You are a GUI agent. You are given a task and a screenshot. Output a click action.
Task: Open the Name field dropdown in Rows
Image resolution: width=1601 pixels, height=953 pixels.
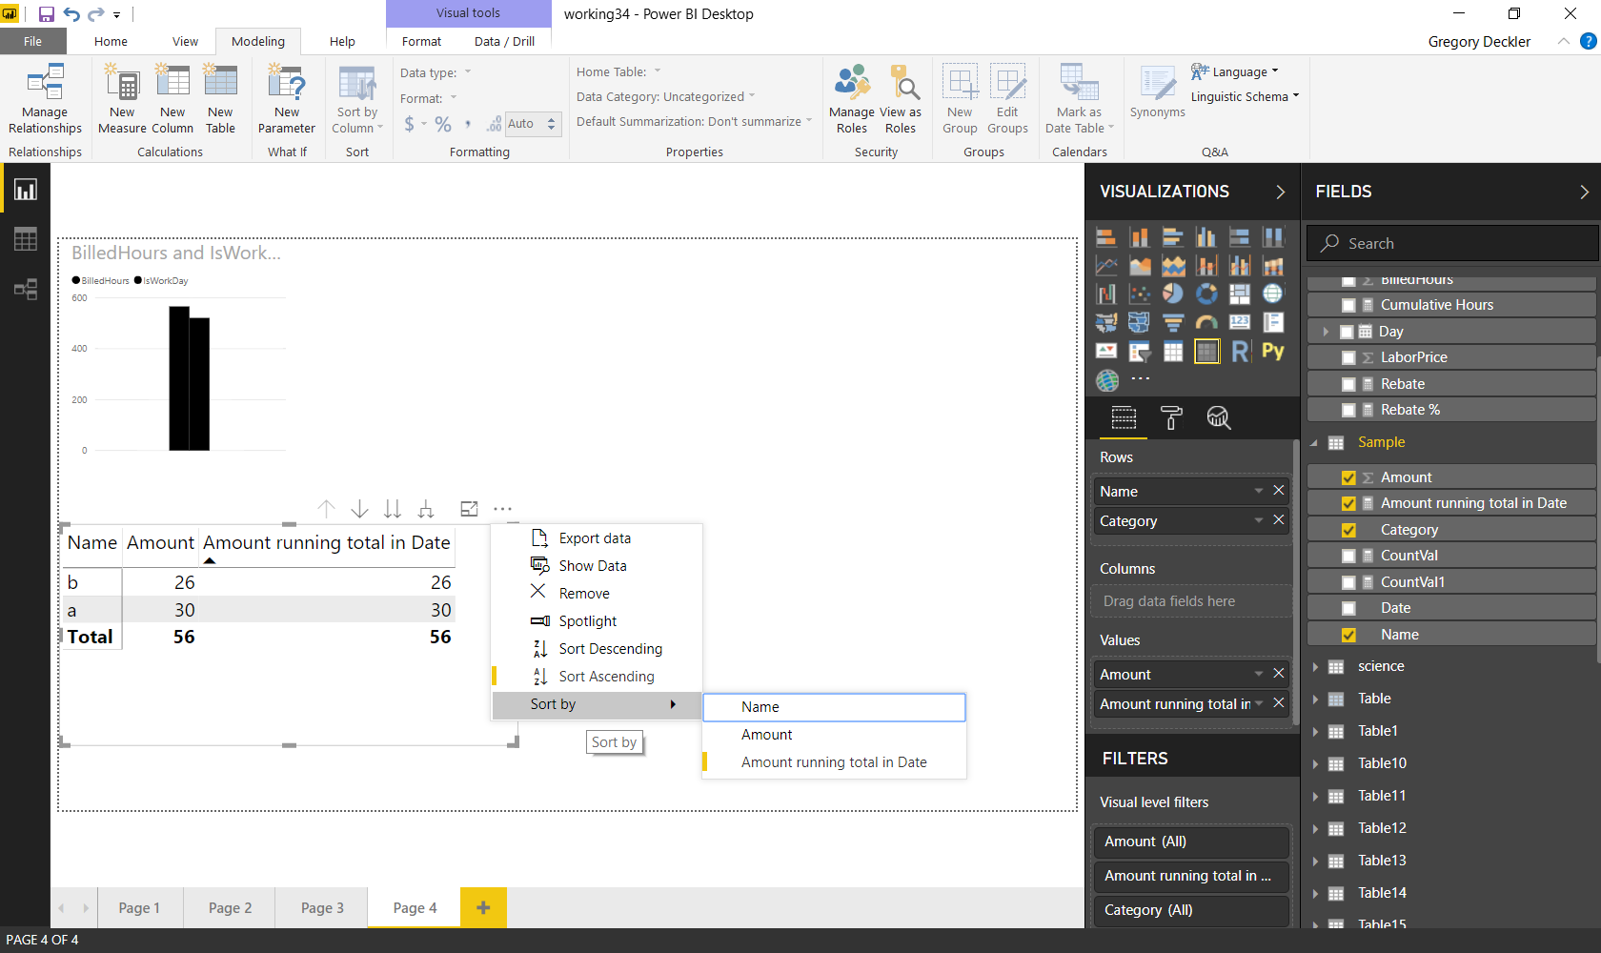click(1259, 491)
